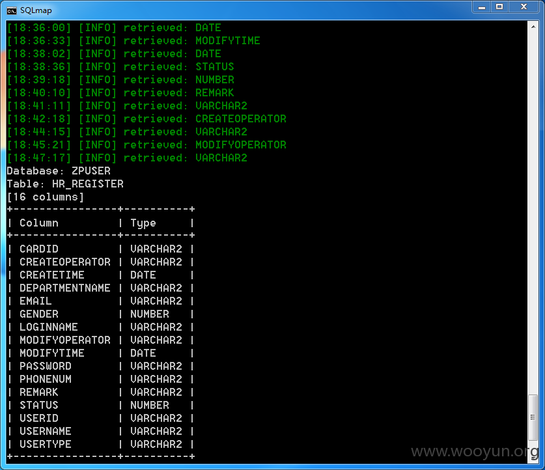Click the 18:47:17 log timestamp
The width and height of the screenshot is (545, 470).
pos(39,158)
